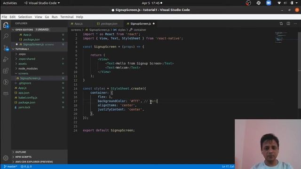
Task: Open the errors and warnings status item
Action: (26, 167)
